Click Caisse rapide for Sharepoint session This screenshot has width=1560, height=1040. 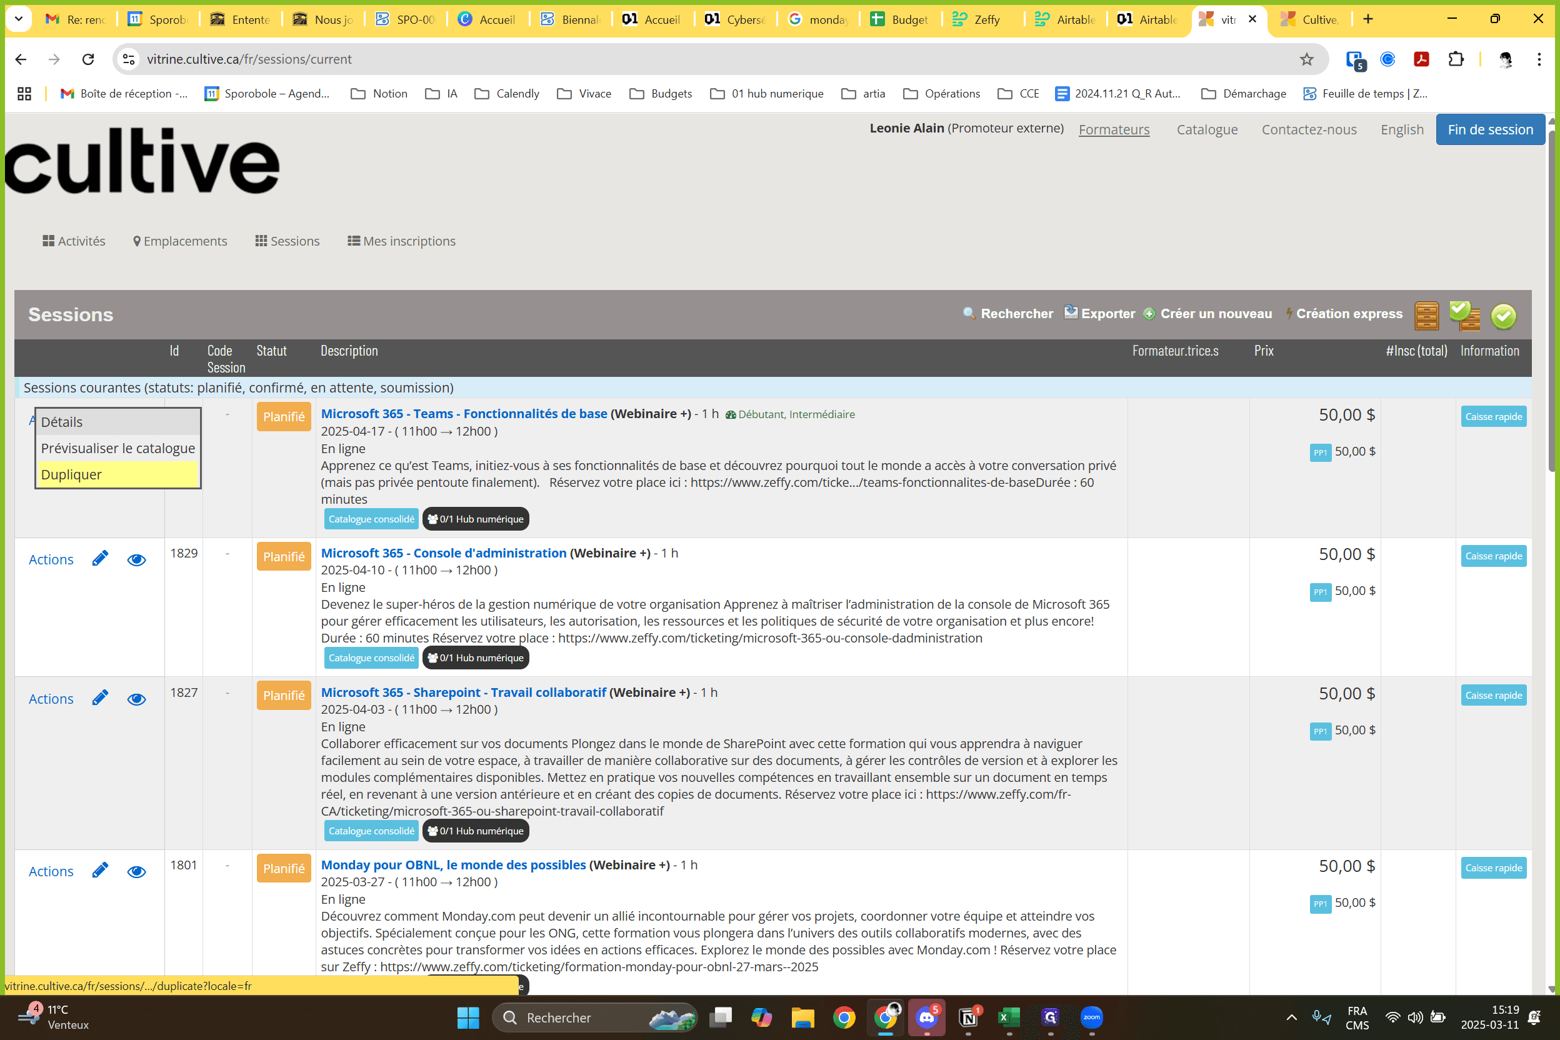(1494, 695)
